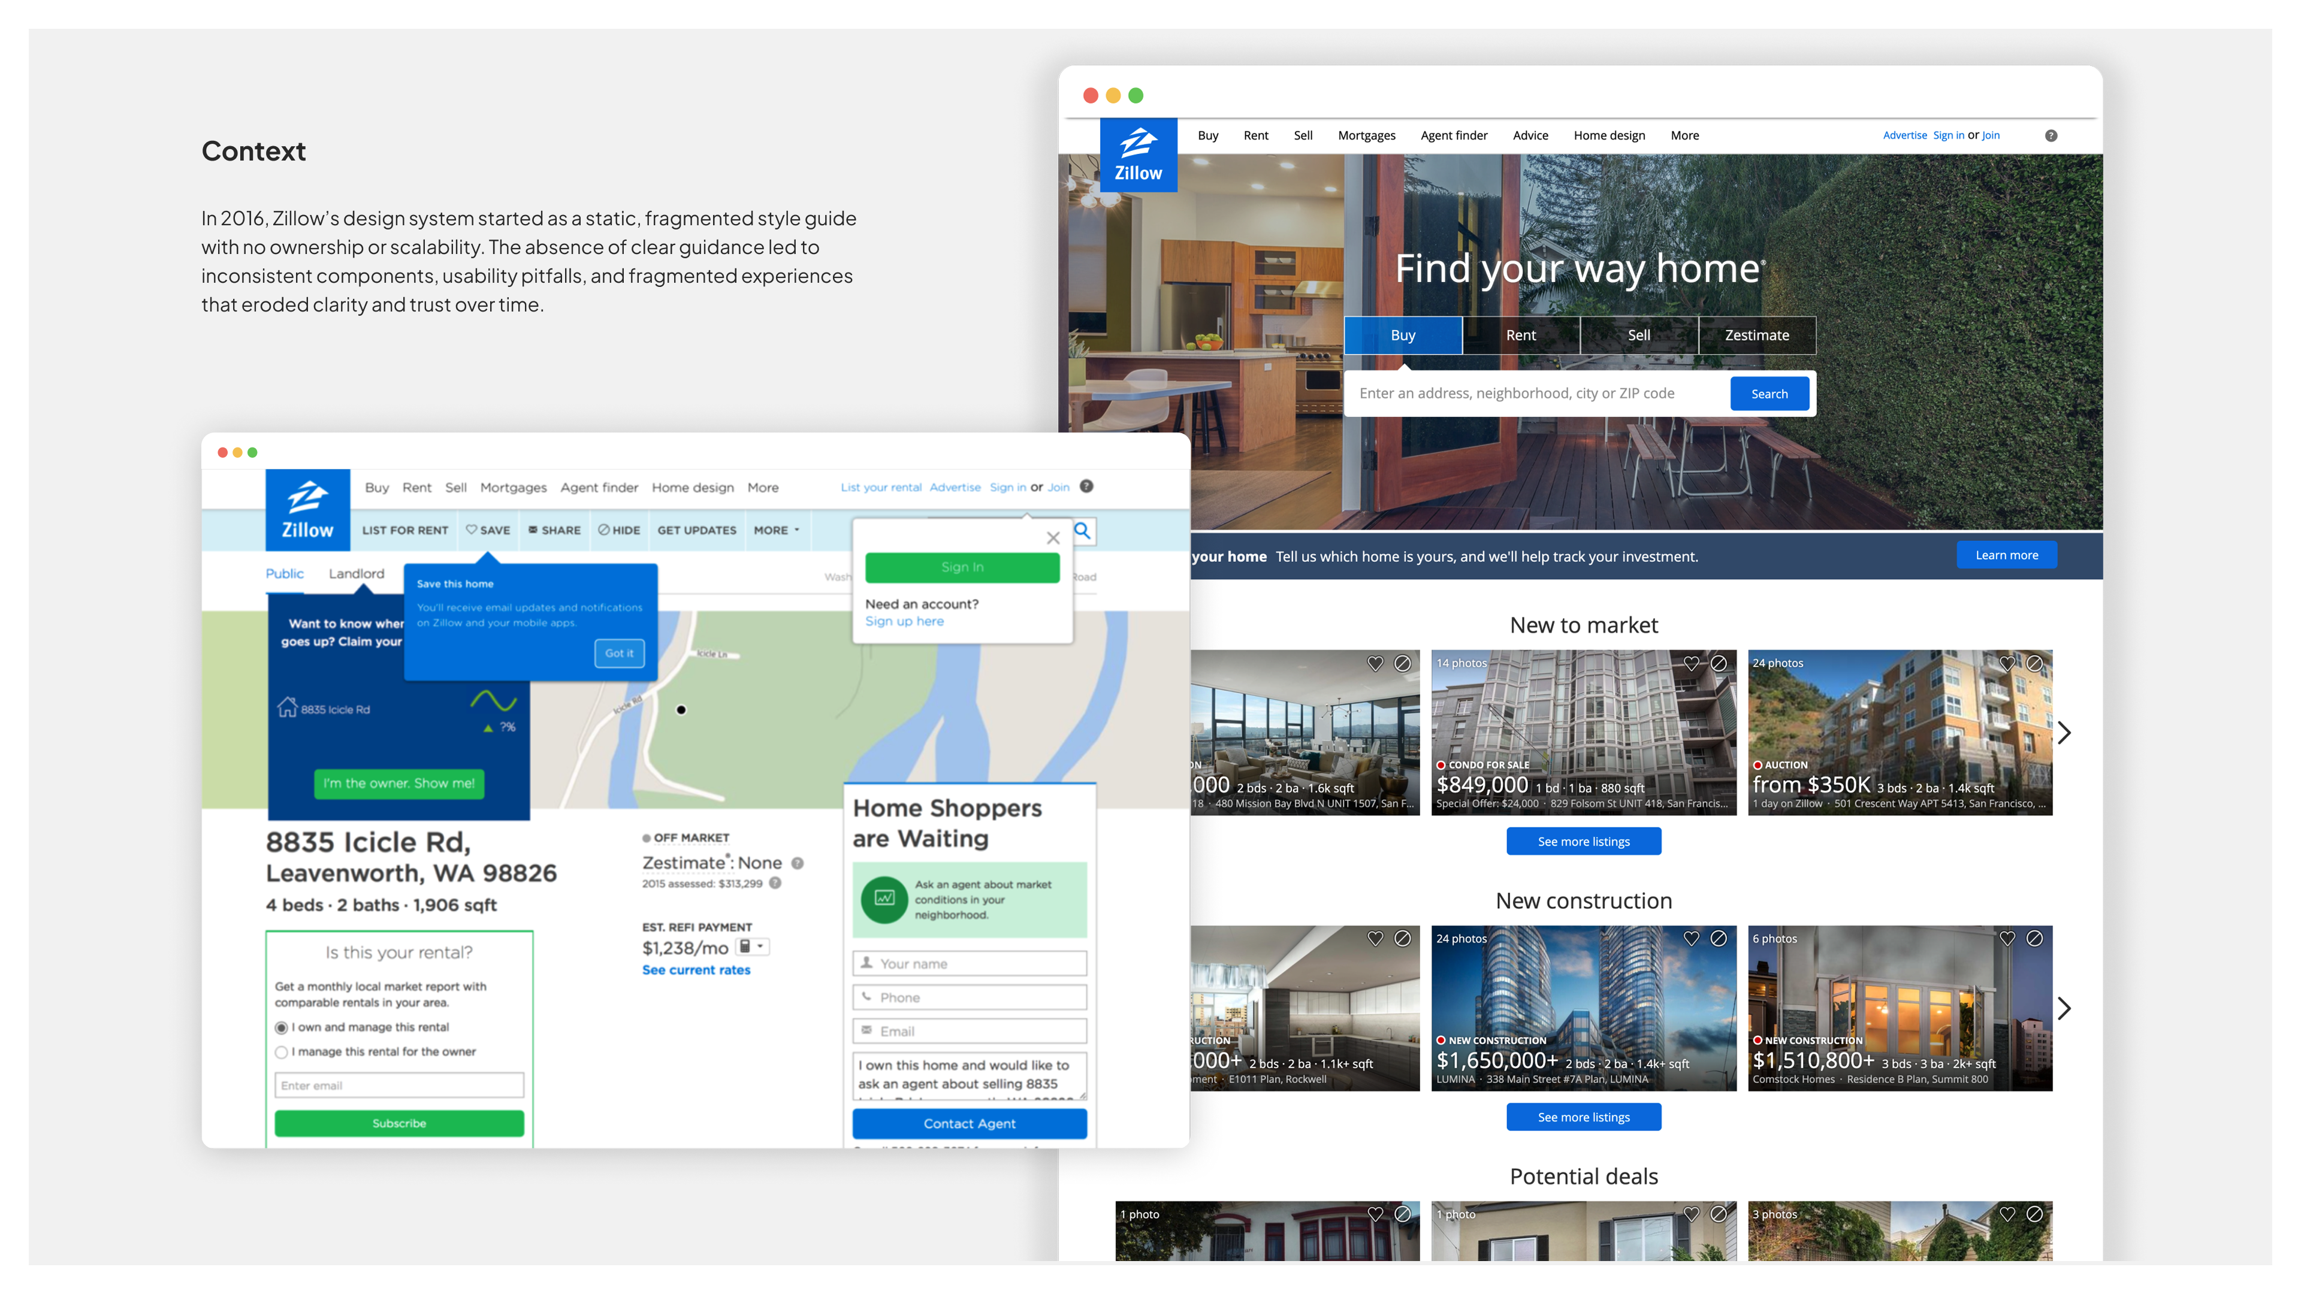
Task: Open the More menu on listing page navigation
Action: tap(763, 488)
